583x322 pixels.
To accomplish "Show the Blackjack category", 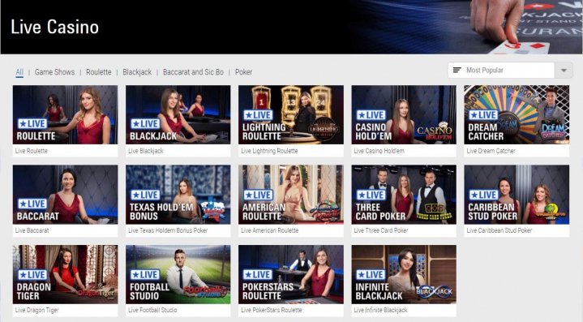I will pos(137,72).
